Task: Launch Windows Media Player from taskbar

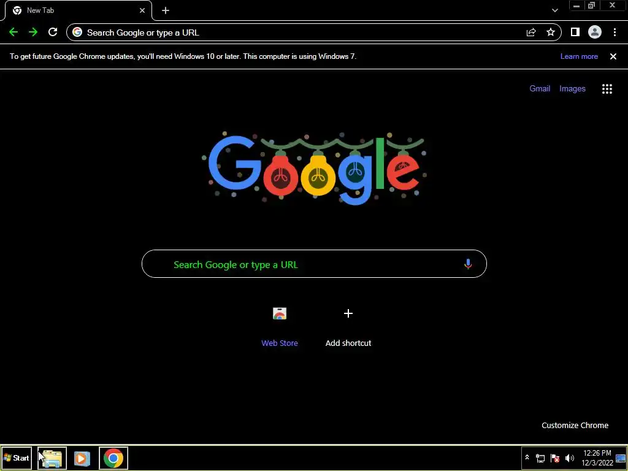Action: [x=82, y=458]
